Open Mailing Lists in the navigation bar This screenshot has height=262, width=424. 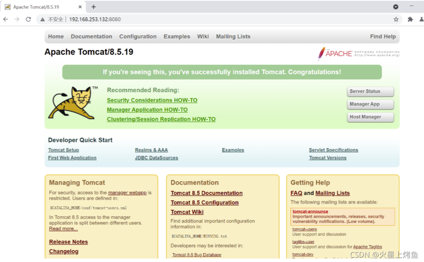click(233, 36)
